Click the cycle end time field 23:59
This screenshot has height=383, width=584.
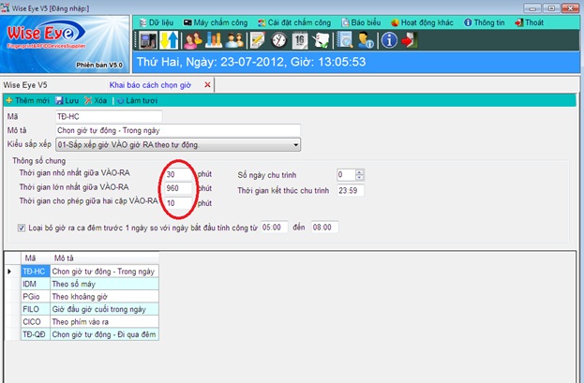coord(350,191)
